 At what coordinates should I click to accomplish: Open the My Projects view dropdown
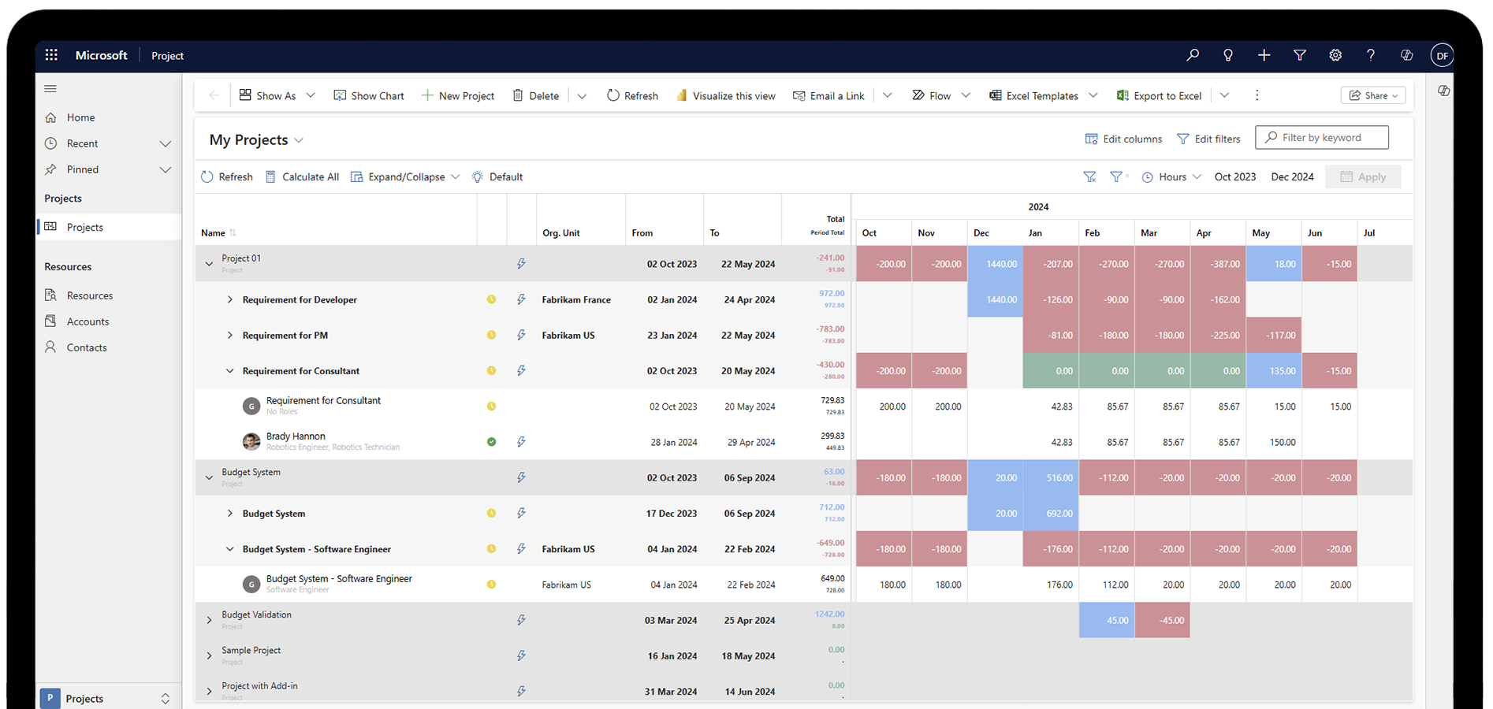(299, 140)
